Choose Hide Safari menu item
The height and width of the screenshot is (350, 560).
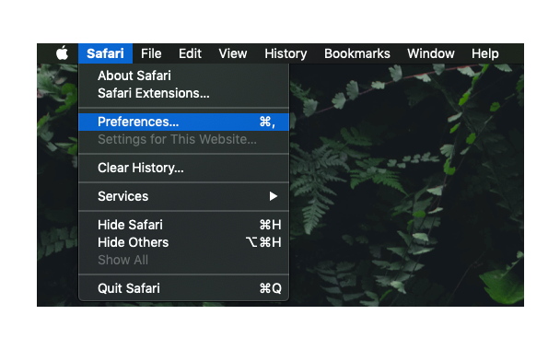click(183, 225)
